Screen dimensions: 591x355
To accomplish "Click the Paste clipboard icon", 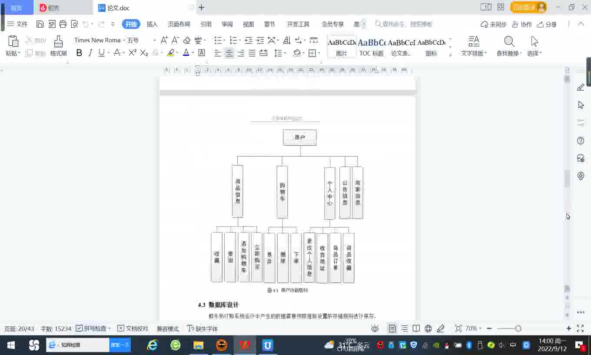I will [x=13, y=41].
